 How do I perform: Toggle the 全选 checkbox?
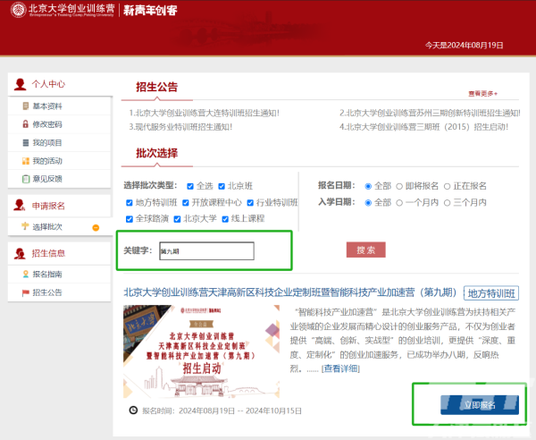tap(190, 186)
